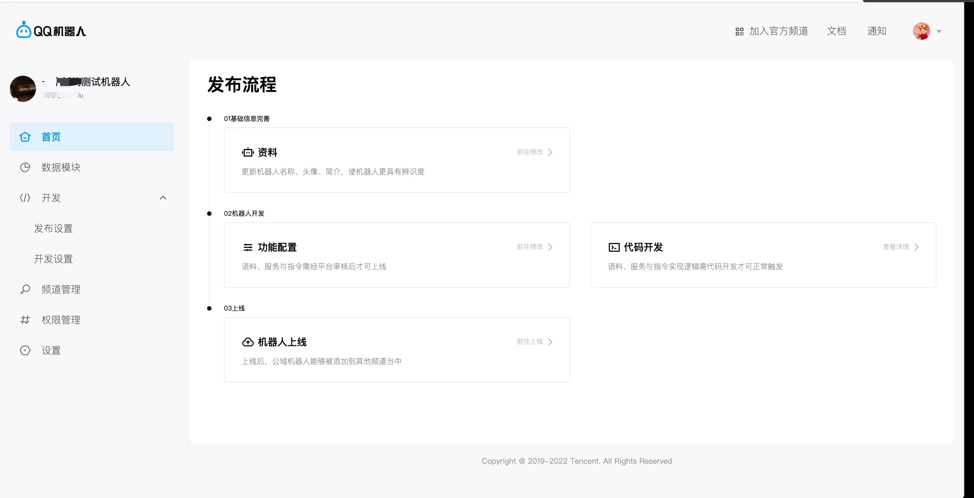Open 设置 via the sidebar settings icon

pos(25,350)
